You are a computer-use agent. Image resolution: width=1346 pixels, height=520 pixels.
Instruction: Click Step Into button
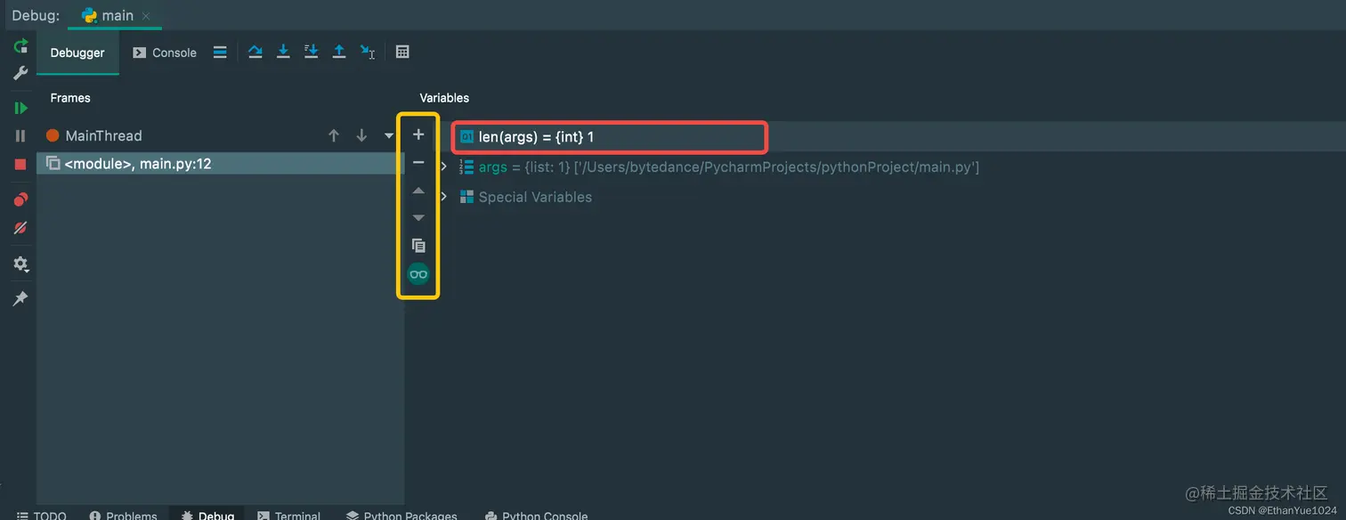click(283, 52)
